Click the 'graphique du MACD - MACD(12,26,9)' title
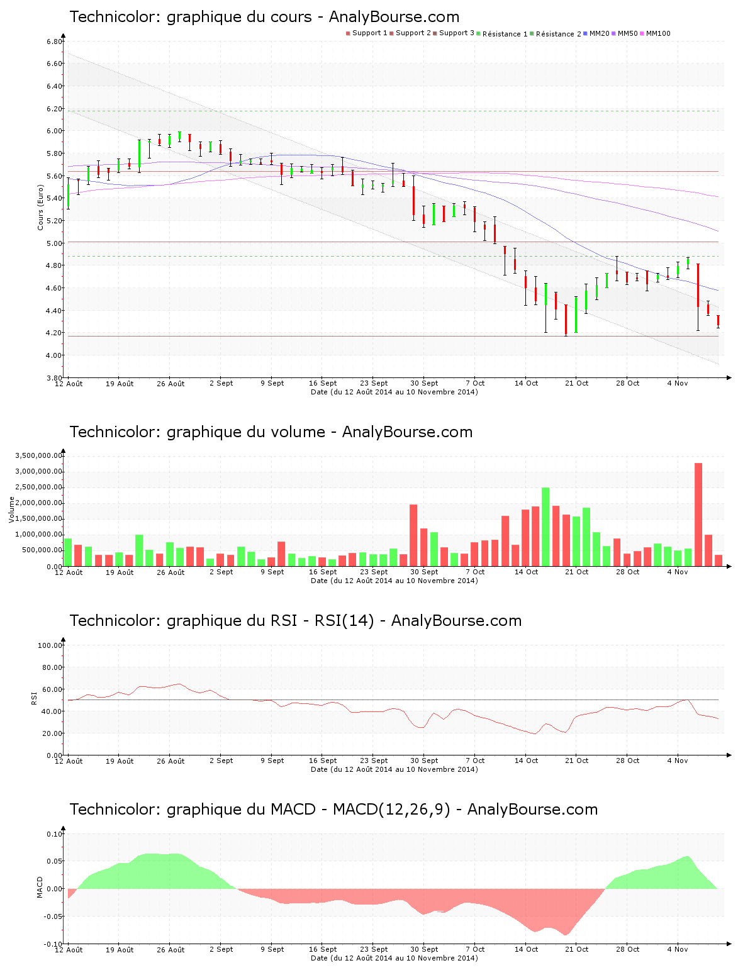Image resolution: width=755 pixels, height=975 pixels. (308, 810)
